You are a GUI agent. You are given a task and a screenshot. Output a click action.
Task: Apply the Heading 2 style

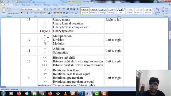pyautogui.click(x=112, y=11)
